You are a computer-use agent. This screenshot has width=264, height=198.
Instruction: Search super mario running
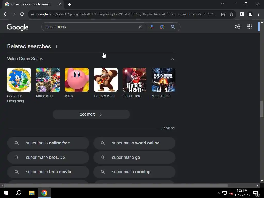pos(134,172)
